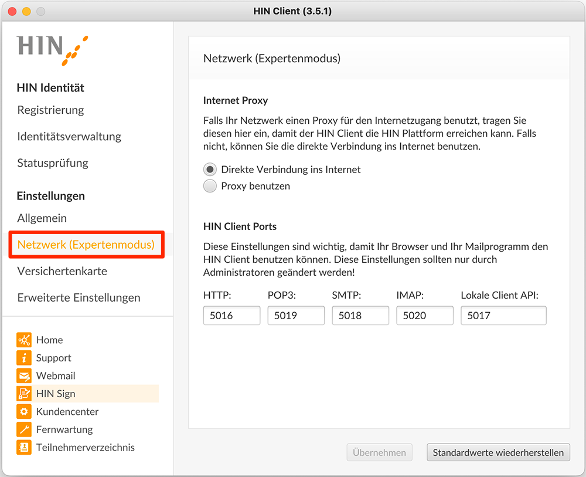Open the Support link
Screen dimensions: 586x477
53,358
